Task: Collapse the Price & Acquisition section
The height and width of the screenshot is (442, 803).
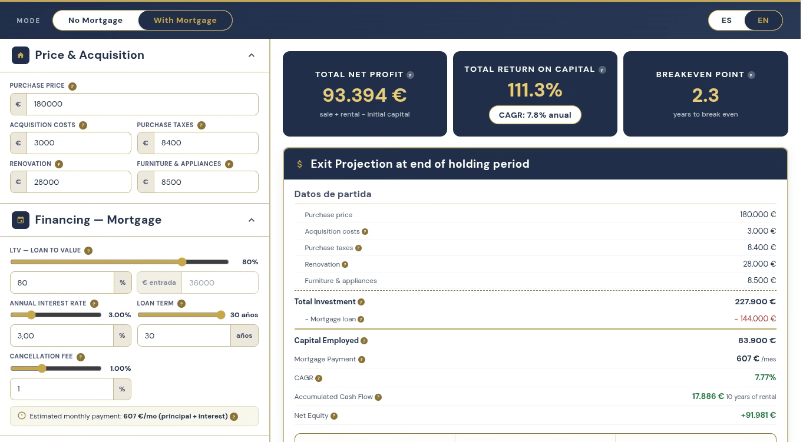Action: click(x=252, y=55)
